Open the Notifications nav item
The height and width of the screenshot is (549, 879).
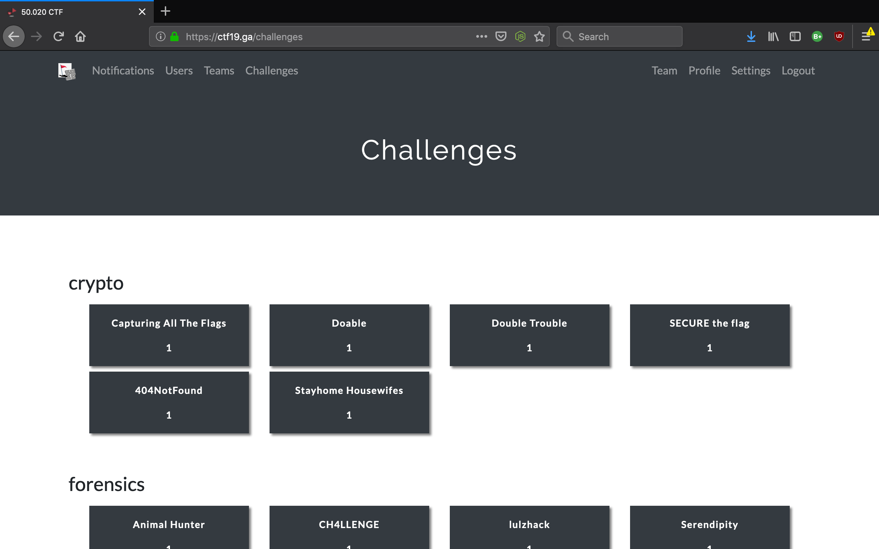[123, 70]
